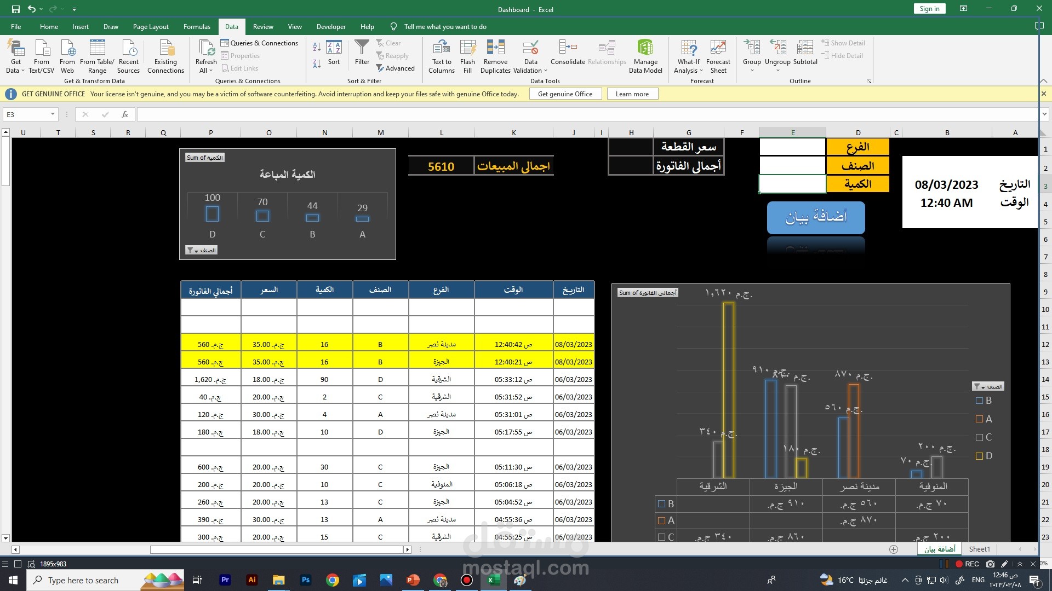The image size is (1052, 591).
Task: Open Manage Data Model
Action: (645, 48)
